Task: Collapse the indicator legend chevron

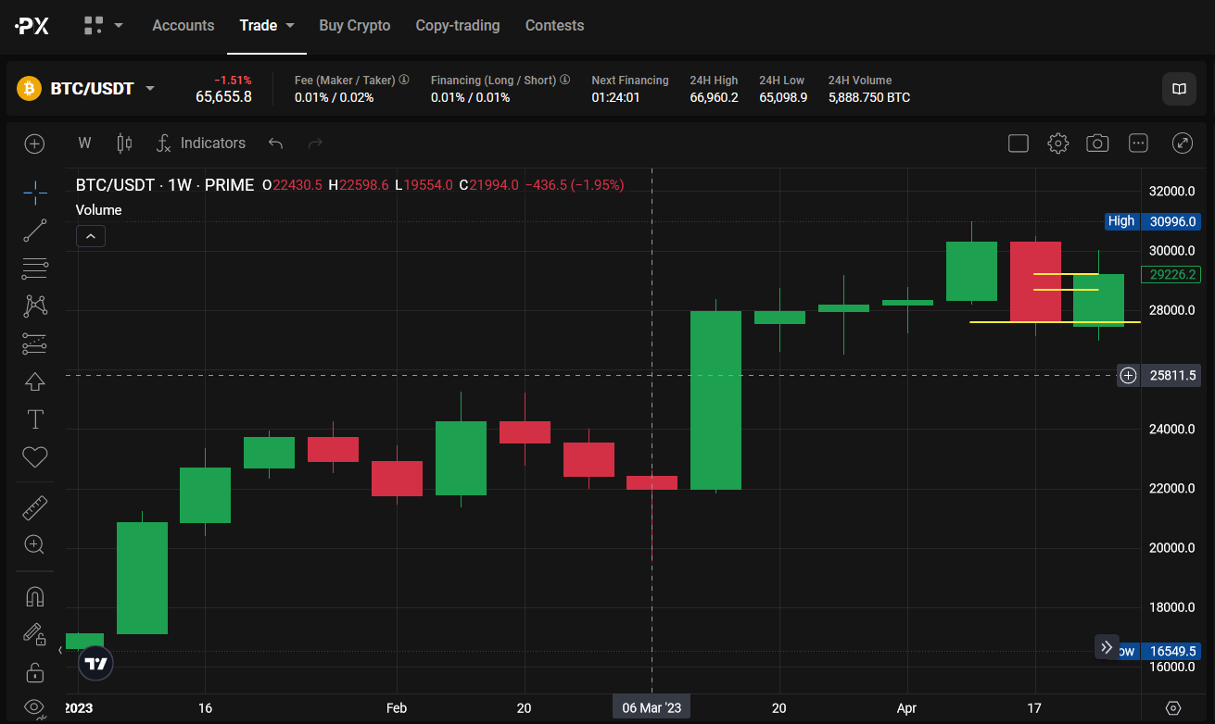Action: (91, 236)
